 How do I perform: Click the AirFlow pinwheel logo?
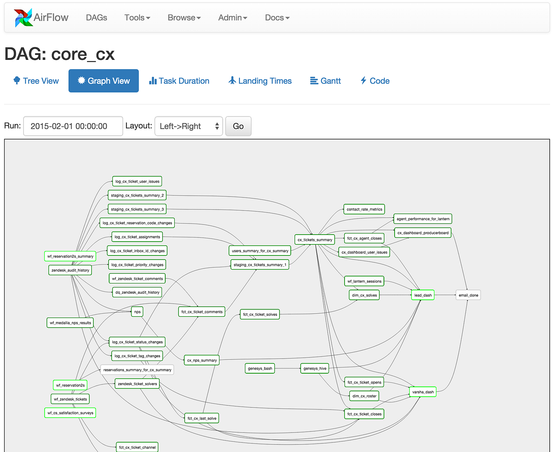point(23,17)
